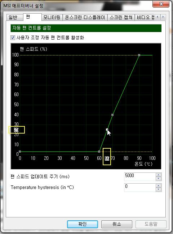173x234 pixels.
Task: Select the highlighted curve node at 66°C
Action: (x=107, y=130)
